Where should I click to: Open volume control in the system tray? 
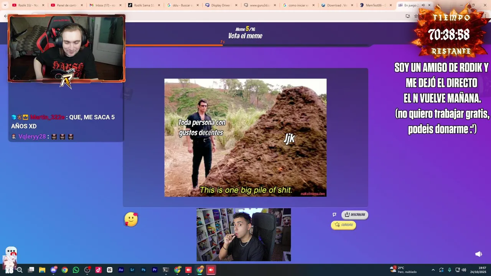[x=464, y=270]
